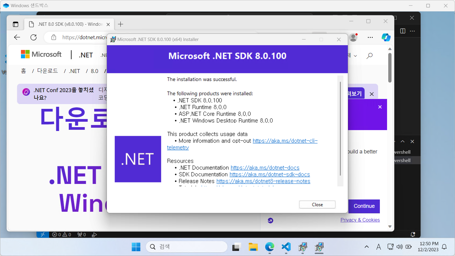Dismiss the .NET Conf 2023 banner

[x=372, y=94]
